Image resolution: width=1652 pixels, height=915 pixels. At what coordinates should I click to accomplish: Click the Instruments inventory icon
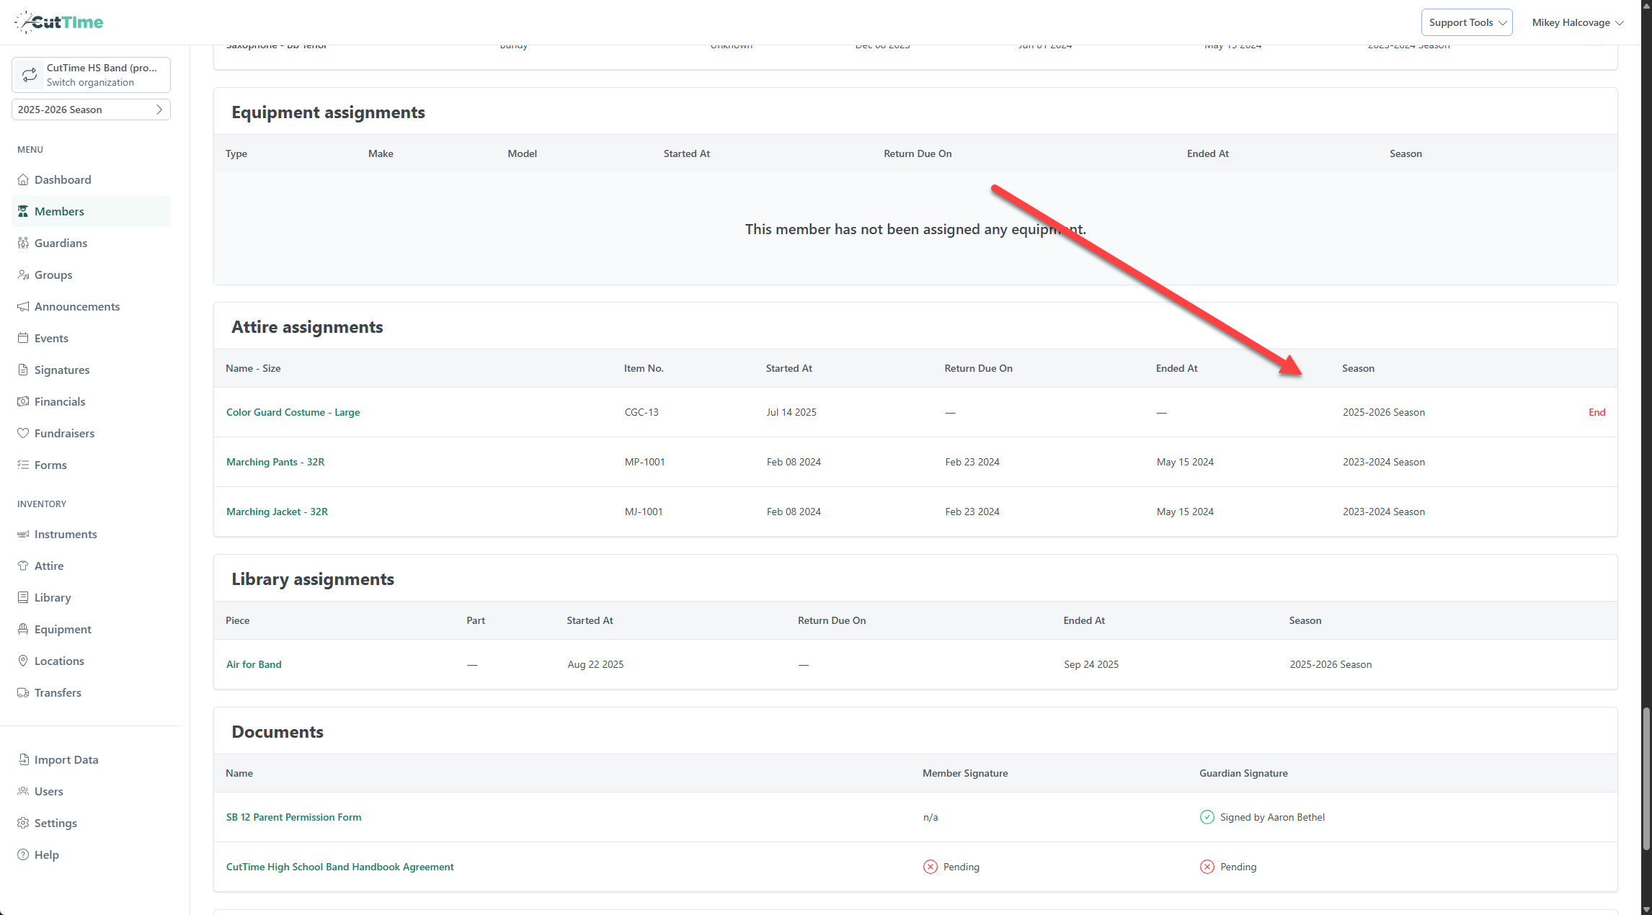(x=23, y=534)
